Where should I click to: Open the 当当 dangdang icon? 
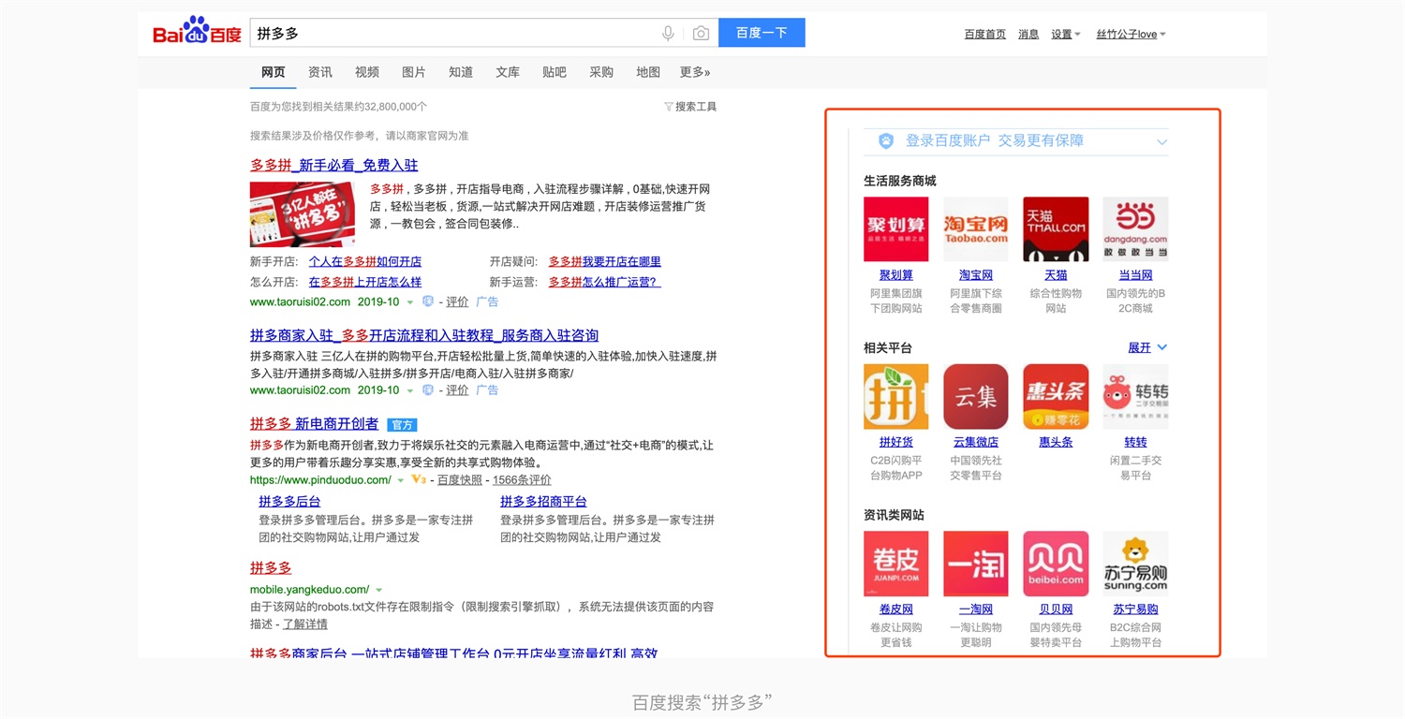point(1135,229)
